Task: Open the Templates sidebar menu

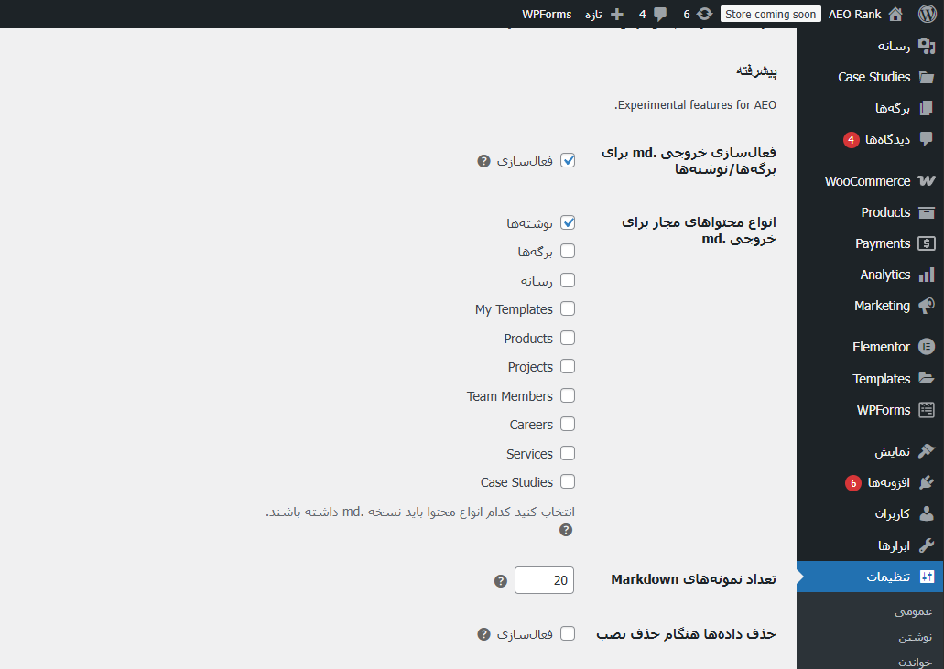Action: click(881, 379)
